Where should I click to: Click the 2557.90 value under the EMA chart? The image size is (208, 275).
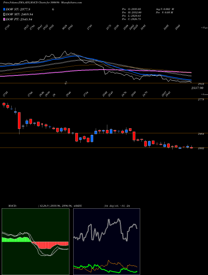point(197,88)
